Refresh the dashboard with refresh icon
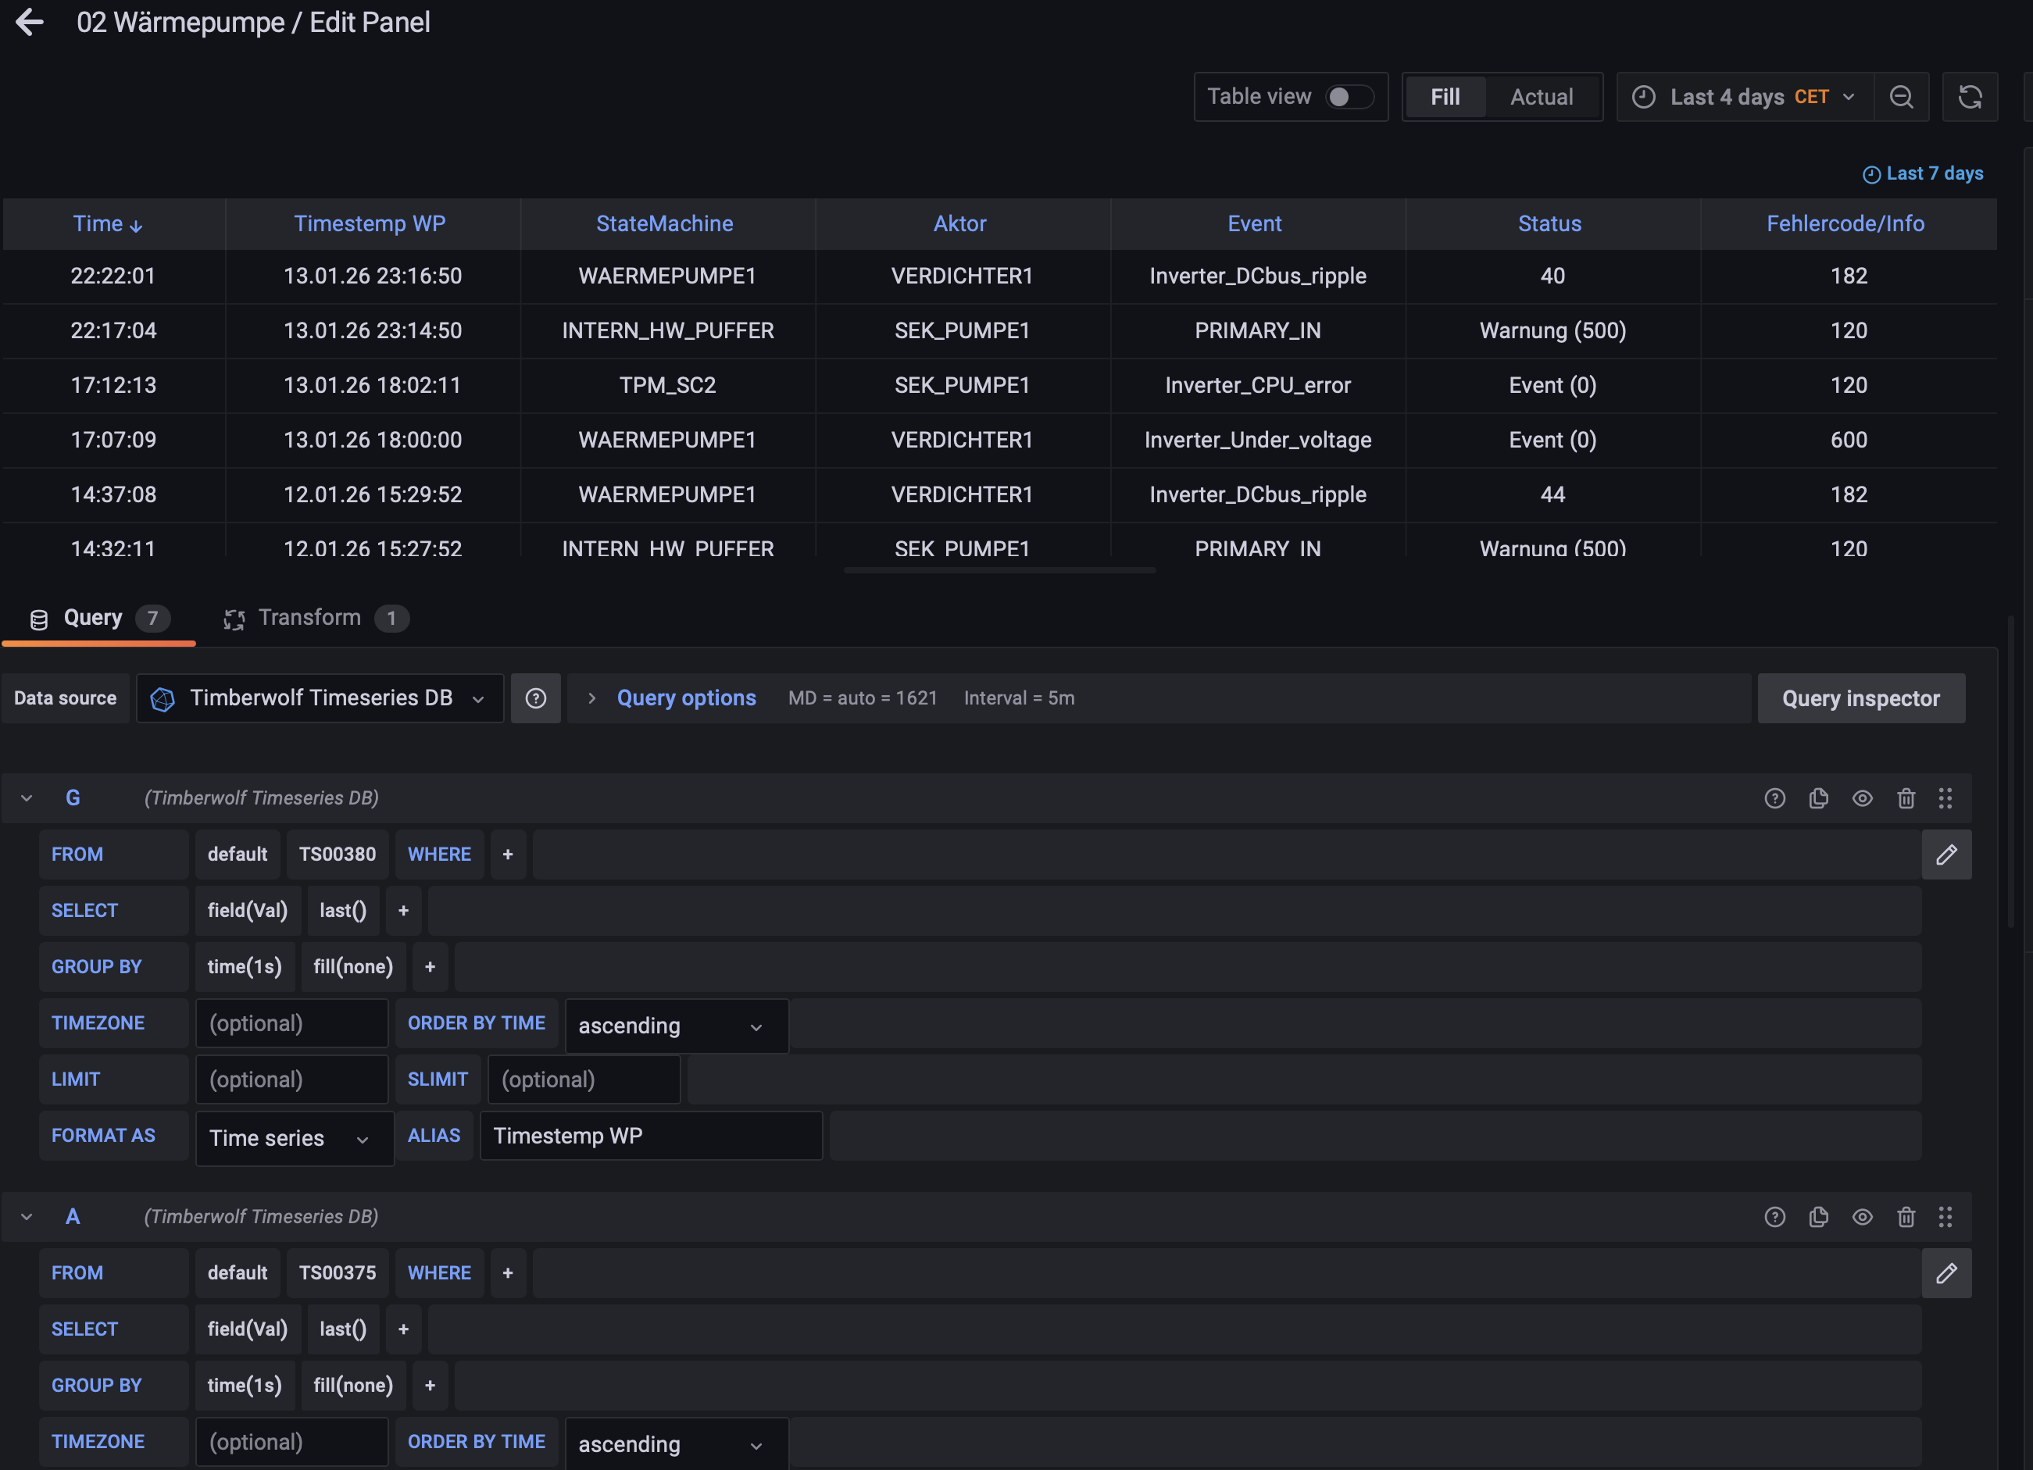Screen dimensions: 2033x1470 1970,97
